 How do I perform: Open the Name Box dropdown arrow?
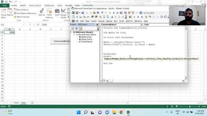point(24,24)
